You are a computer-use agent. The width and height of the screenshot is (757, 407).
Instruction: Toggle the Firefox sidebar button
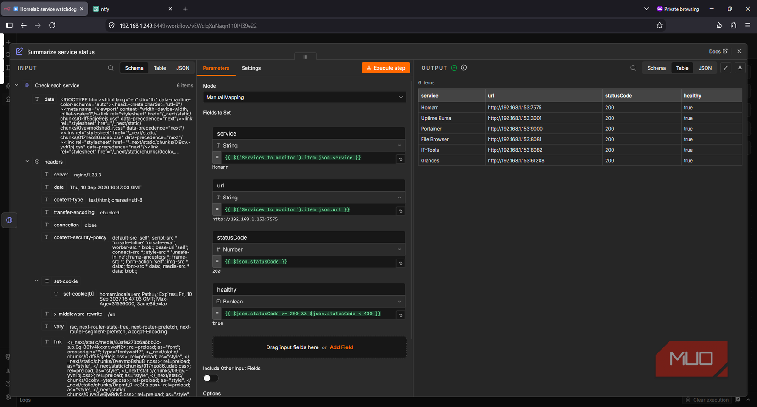9,25
